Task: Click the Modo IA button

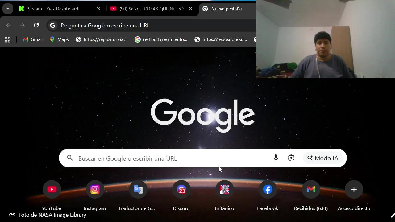Action: pyautogui.click(x=323, y=158)
